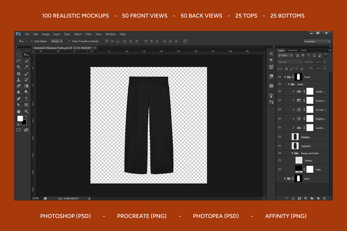
Task: Select the Color layer's black thumbnail
Action: (299, 169)
